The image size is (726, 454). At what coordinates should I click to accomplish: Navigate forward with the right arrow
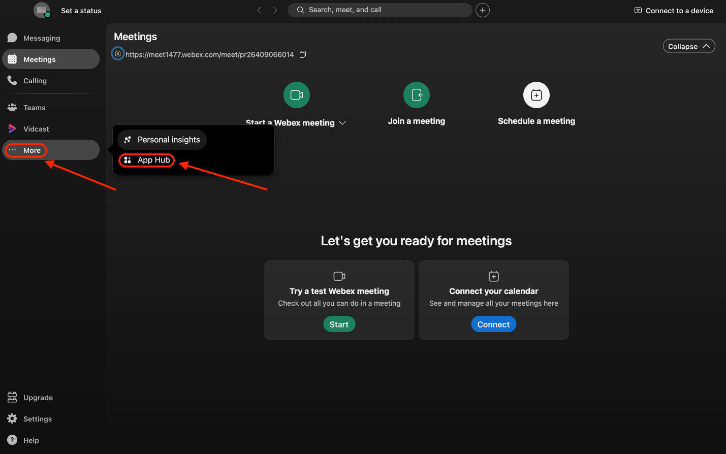tap(275, 10)
